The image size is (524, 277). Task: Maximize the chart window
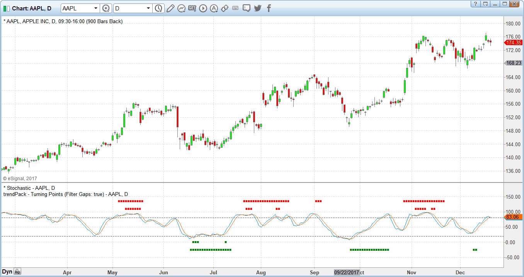point(504,3)
